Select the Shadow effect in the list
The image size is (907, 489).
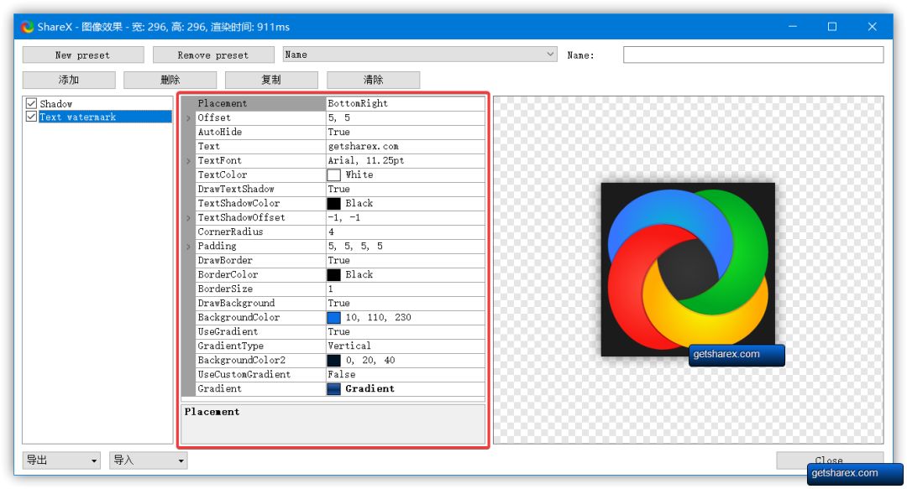click(x=56, y=103)
